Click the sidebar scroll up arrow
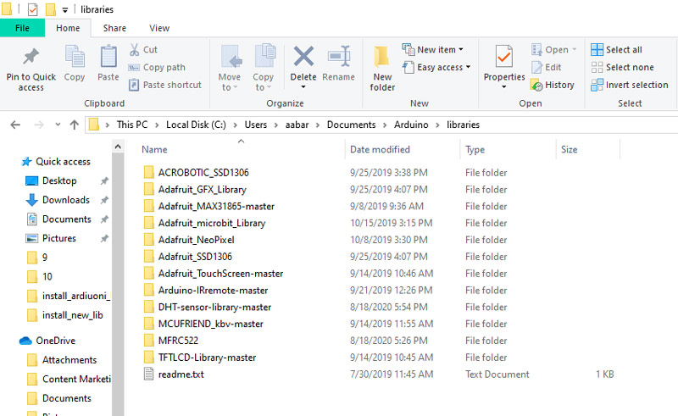678x416 pixels. [118, 147]
